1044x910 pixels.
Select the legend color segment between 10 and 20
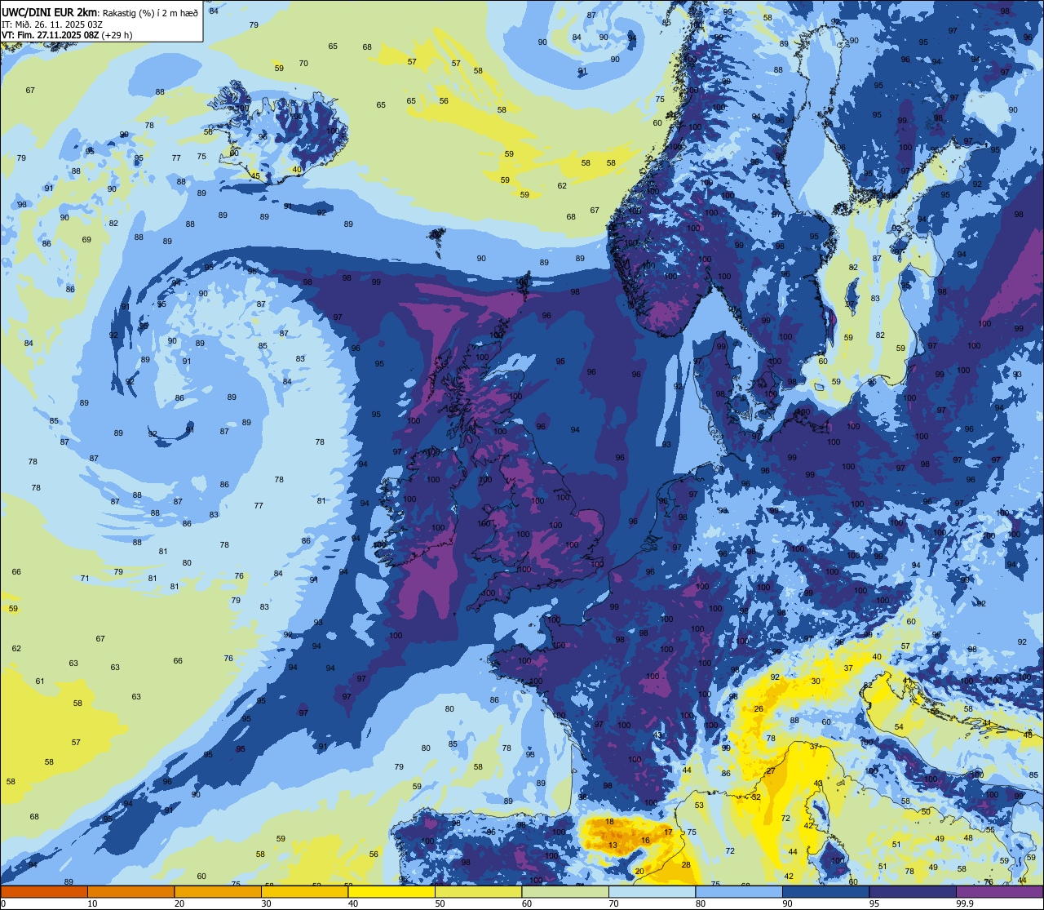(130, 891)
